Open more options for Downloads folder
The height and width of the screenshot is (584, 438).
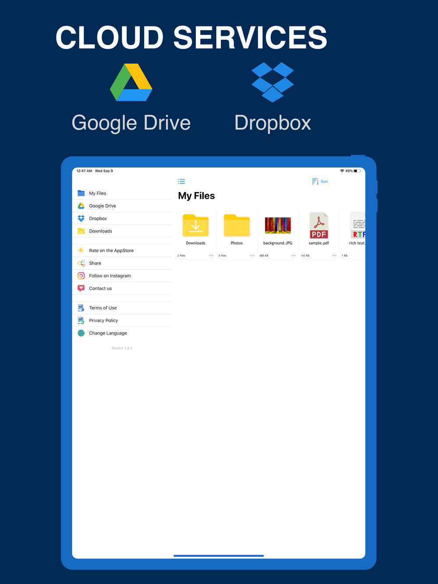pos(211,256)
